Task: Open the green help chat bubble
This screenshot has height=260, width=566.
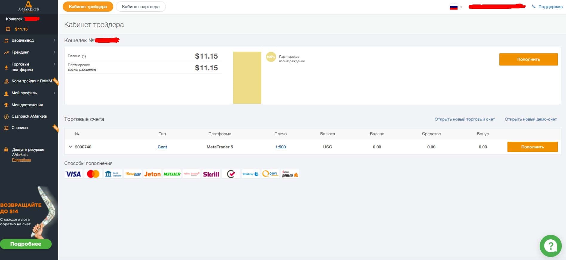Action: [x=550, y=246]
